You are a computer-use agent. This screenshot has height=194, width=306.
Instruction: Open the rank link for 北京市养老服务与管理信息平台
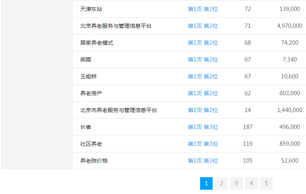pyautogui.click(x=203, y=110)
